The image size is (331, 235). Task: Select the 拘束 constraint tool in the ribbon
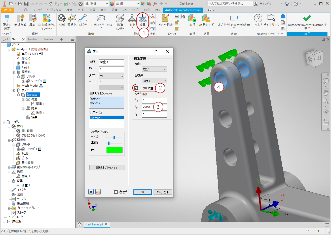pyautogui.click(x=132, y=20)
